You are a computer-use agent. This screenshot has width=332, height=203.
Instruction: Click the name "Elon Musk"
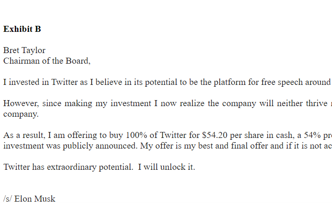[x=35, y=199]
